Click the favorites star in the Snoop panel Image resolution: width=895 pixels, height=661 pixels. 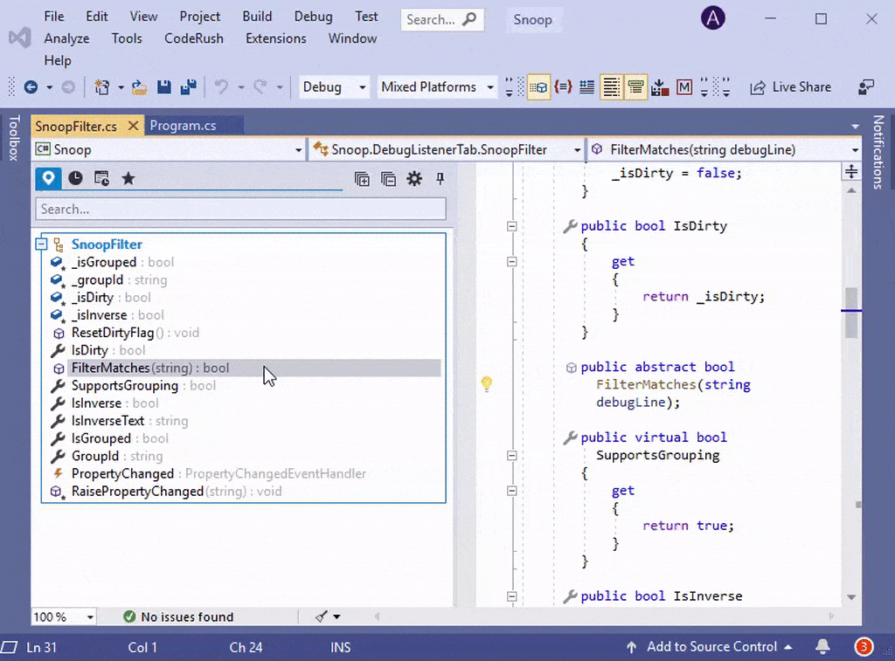[128, 178]
